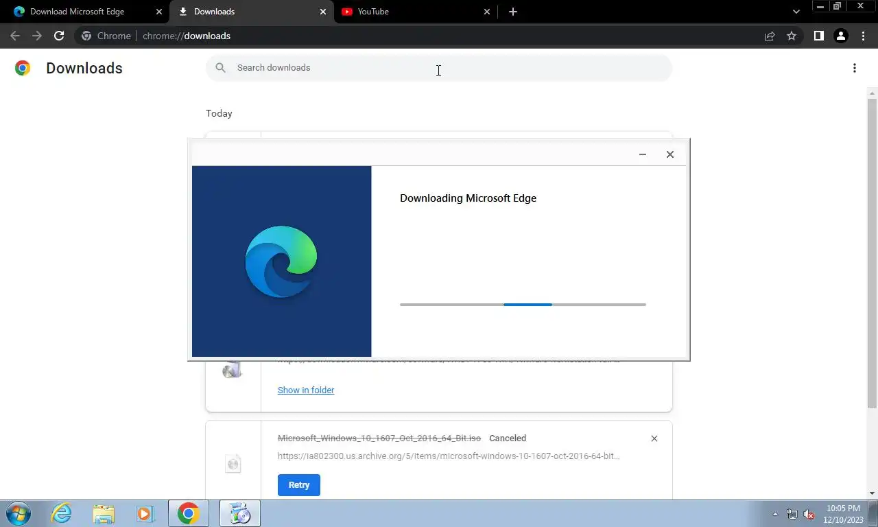Go forward using forward arrow
878x527 pixels.
37,36
